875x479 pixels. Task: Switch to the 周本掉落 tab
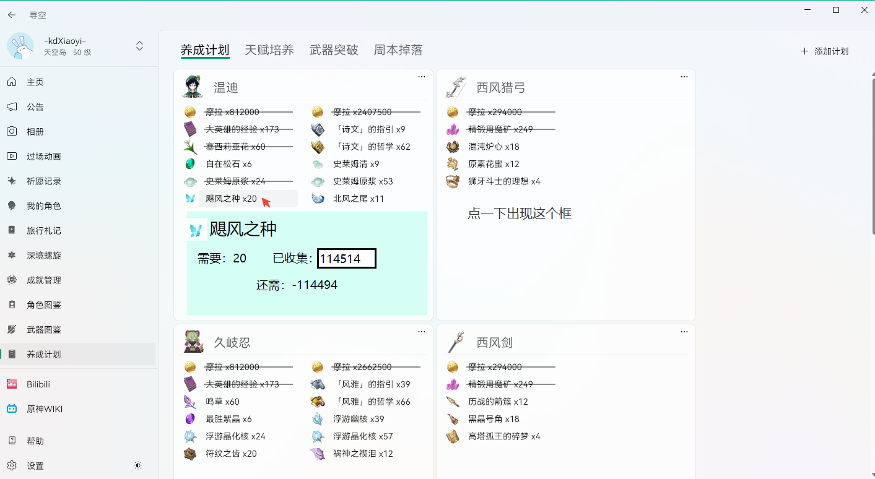coord(398,50)
